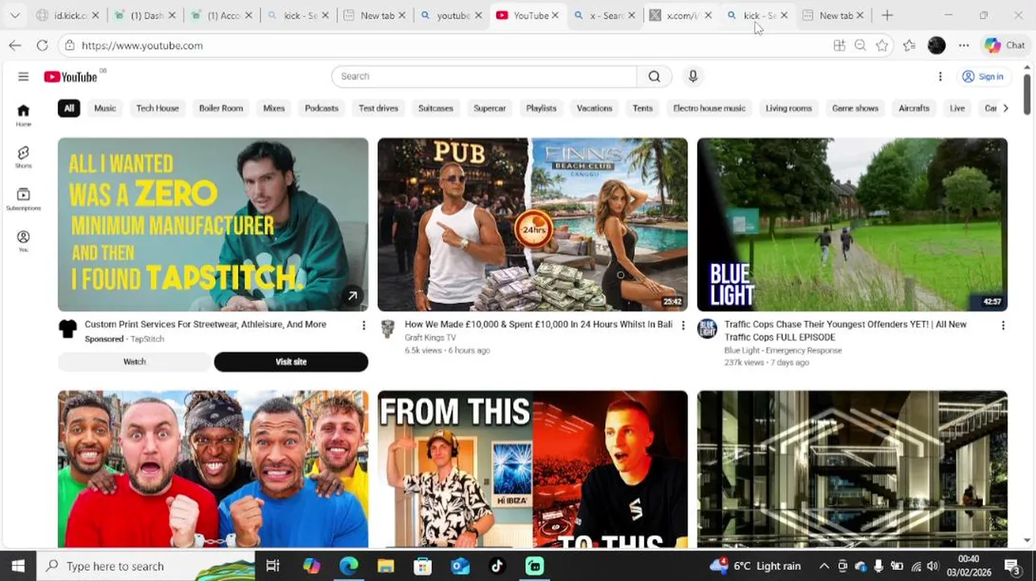Open Copilot Chat in browser

(1005, 46)
